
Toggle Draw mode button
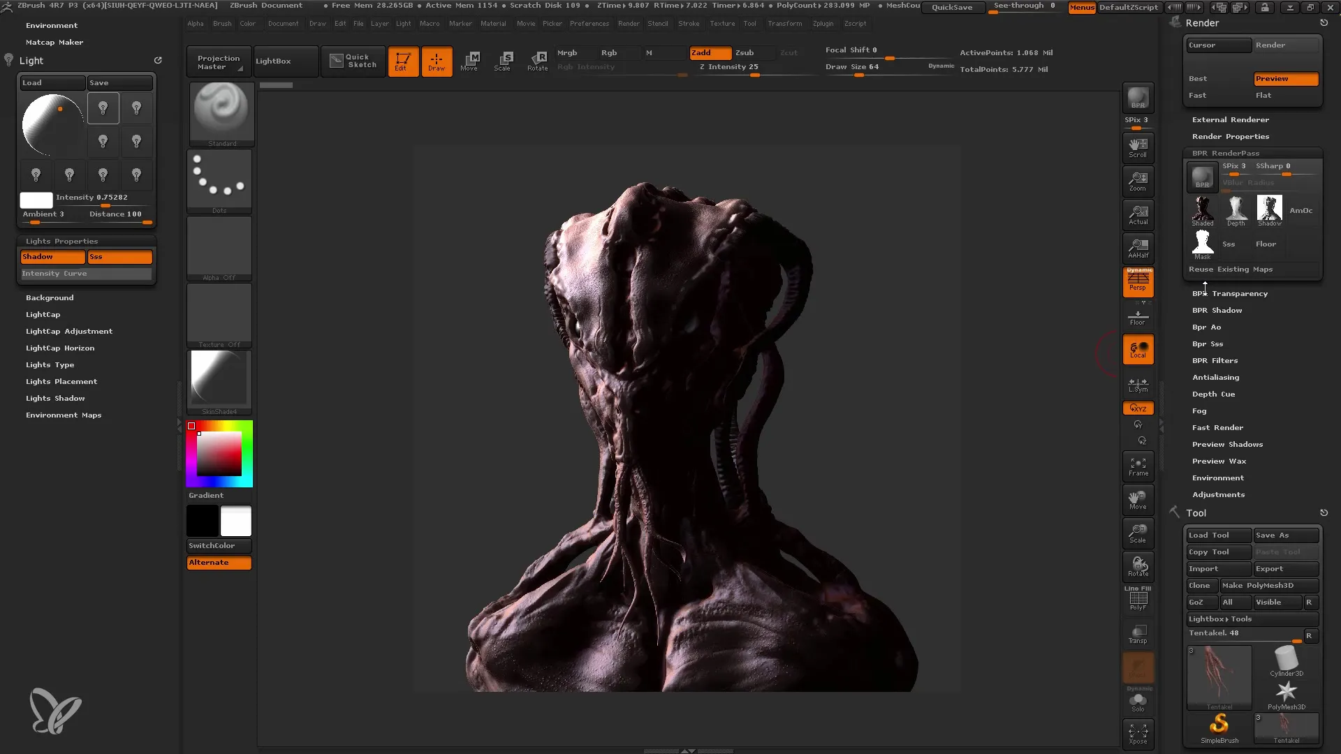pyautogui.click(x=437, y=61)
